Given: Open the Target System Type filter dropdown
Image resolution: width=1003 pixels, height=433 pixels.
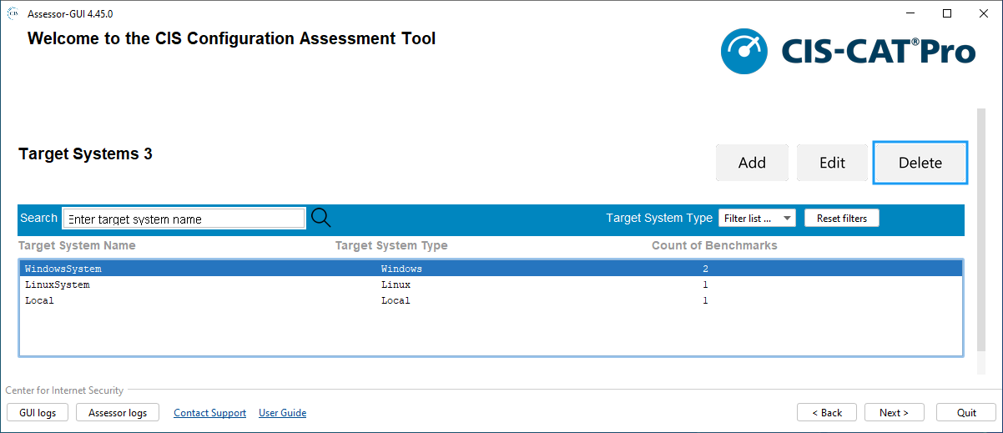Looking at the screenshot, I should pos(757,219).
